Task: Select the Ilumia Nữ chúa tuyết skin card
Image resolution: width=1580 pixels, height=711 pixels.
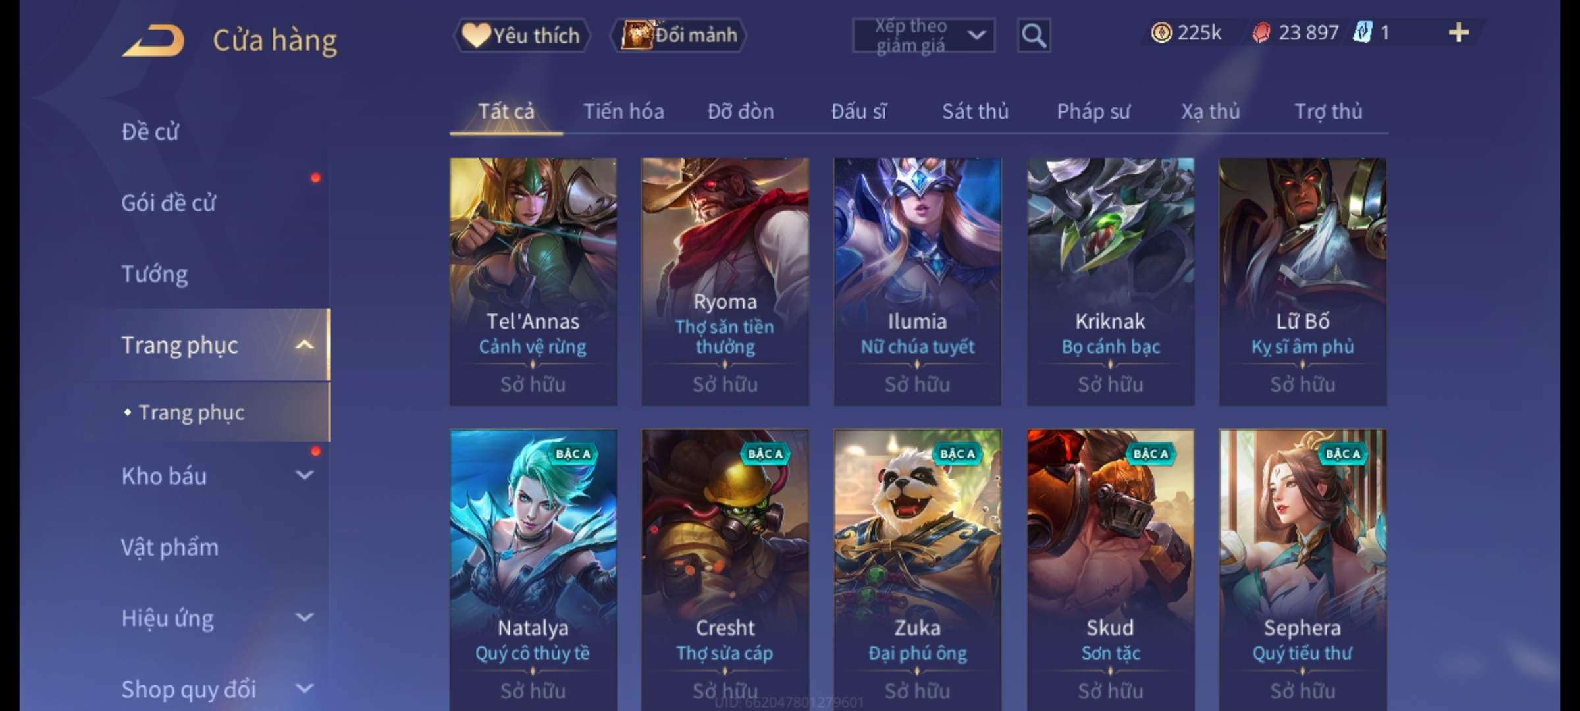Action: pos(917,281)
